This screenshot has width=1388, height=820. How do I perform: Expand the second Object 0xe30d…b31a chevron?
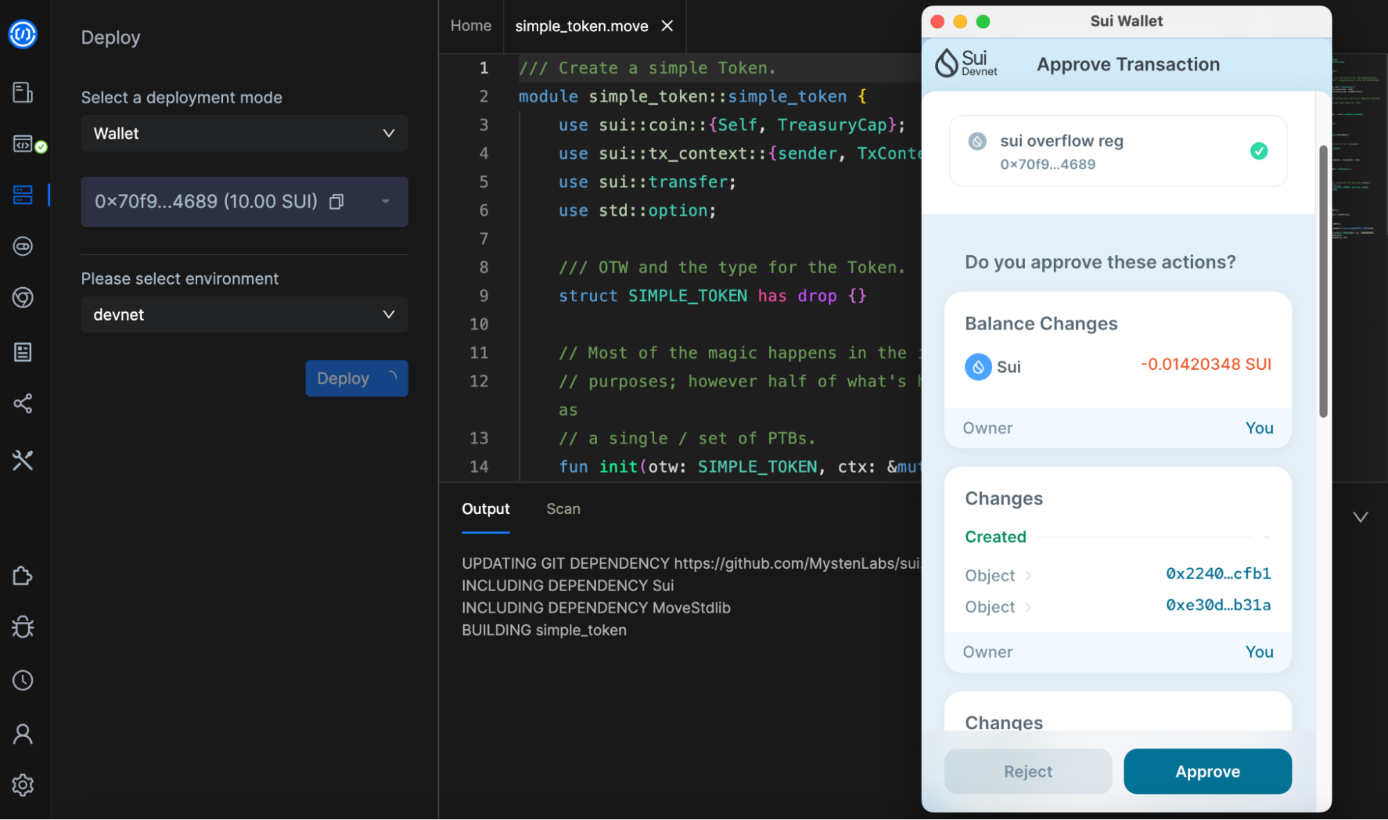click(1028, 607)
